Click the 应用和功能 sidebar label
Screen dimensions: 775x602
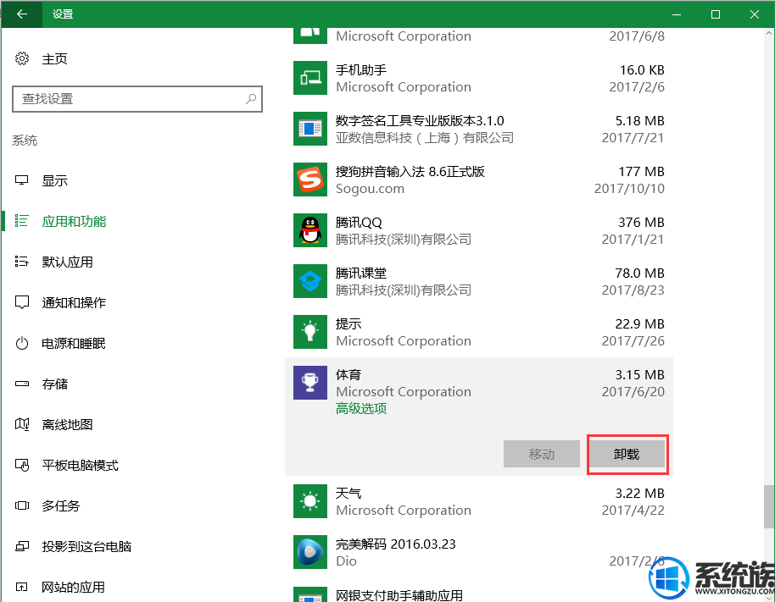coord(74,221)
